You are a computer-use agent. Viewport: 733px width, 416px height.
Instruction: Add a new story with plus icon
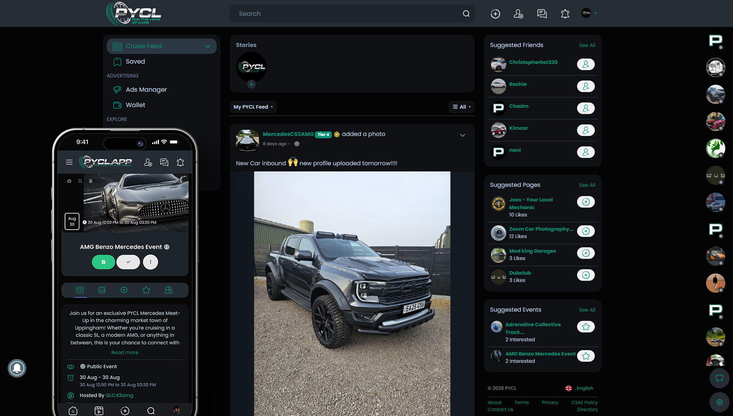[x=251, y=84]
